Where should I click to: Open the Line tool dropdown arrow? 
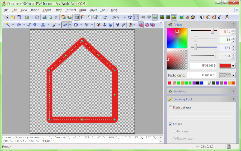click(x=70, y=25)
